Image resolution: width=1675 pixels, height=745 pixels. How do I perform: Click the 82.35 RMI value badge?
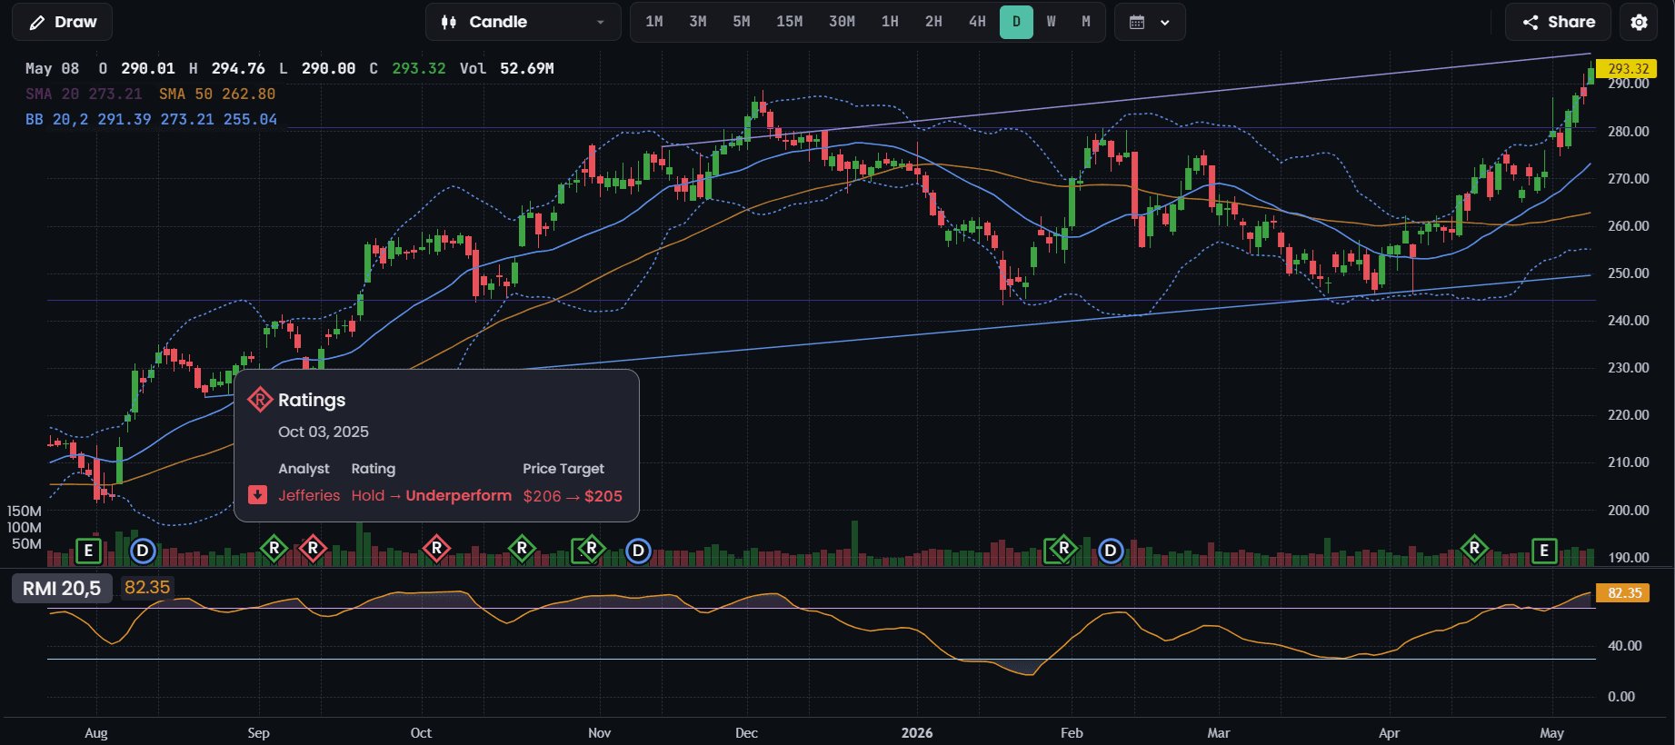pos(147,588)
